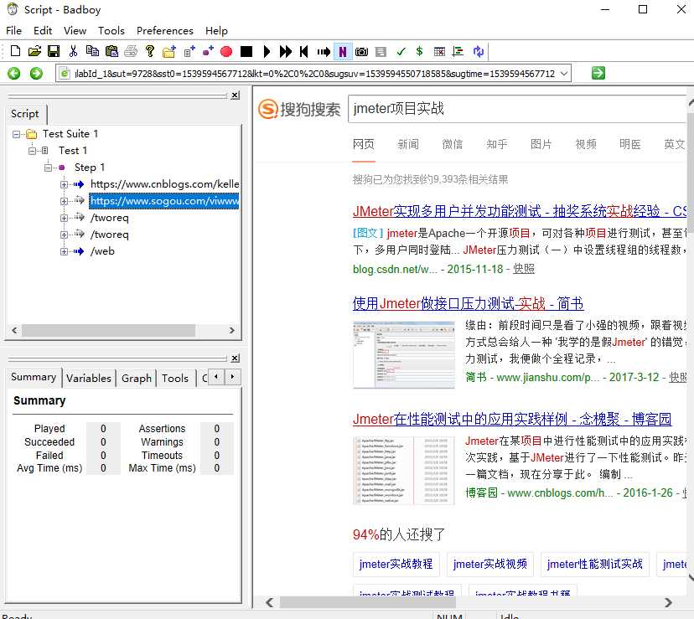Click the URL address field
Screen dimensions: 694x619
click(x=314, y=74)
